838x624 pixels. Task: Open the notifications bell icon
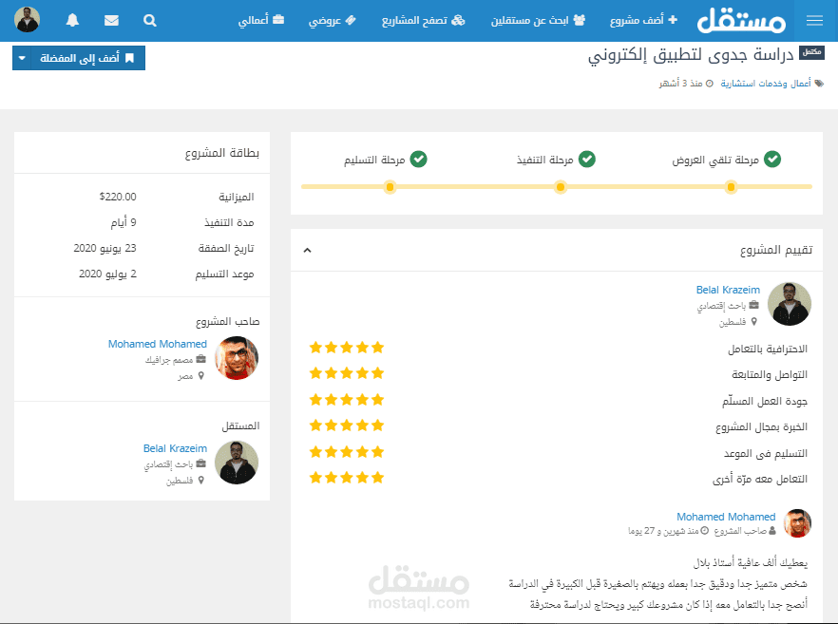pyautogui.click(x=72, y=20)
